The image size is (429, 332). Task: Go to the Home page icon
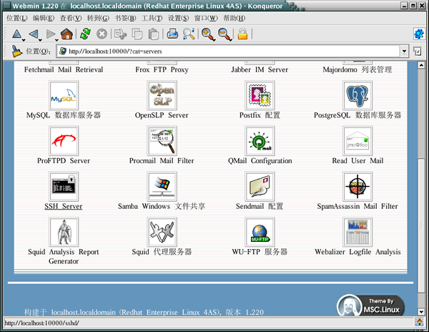pos(66,34)
